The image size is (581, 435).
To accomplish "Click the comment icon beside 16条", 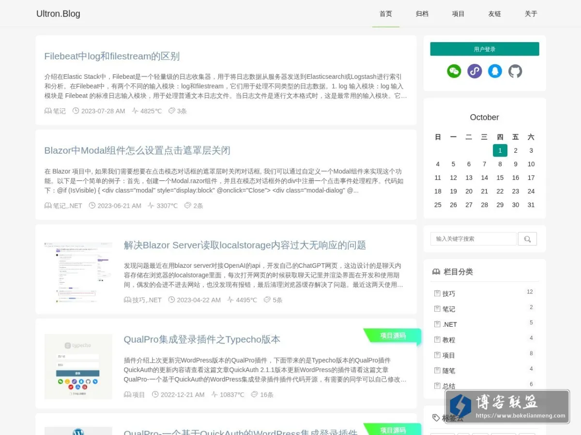I will (x=255, y=394).
